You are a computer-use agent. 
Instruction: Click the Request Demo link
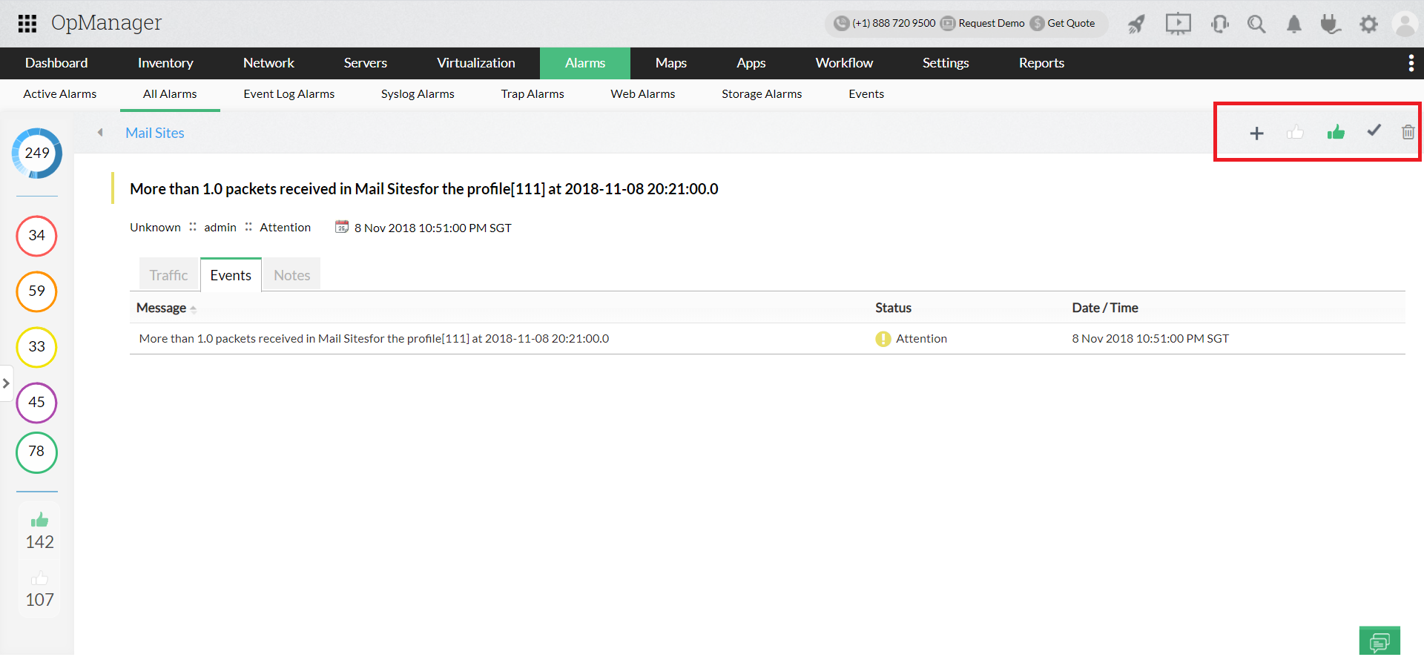[992, 23]
